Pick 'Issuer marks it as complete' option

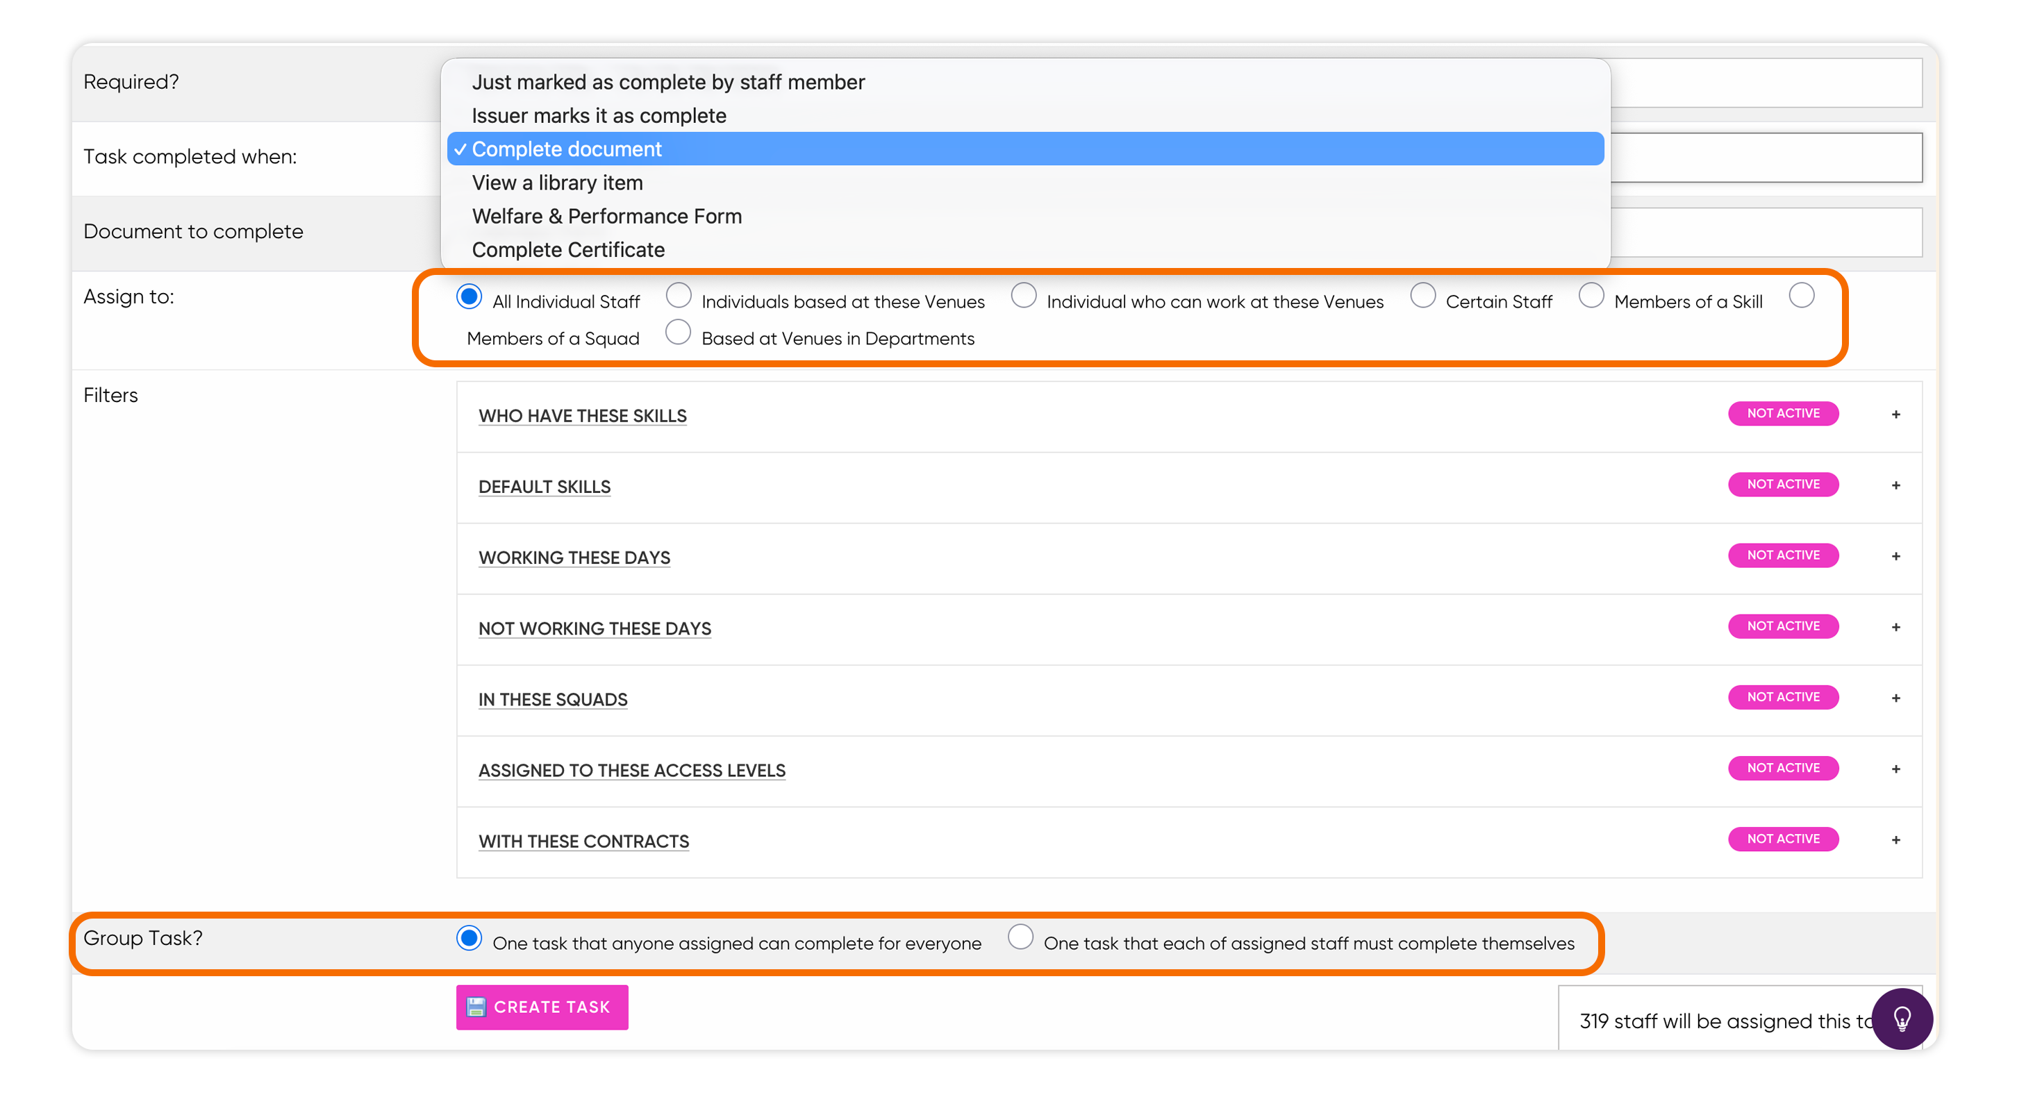pos(1026,116)
